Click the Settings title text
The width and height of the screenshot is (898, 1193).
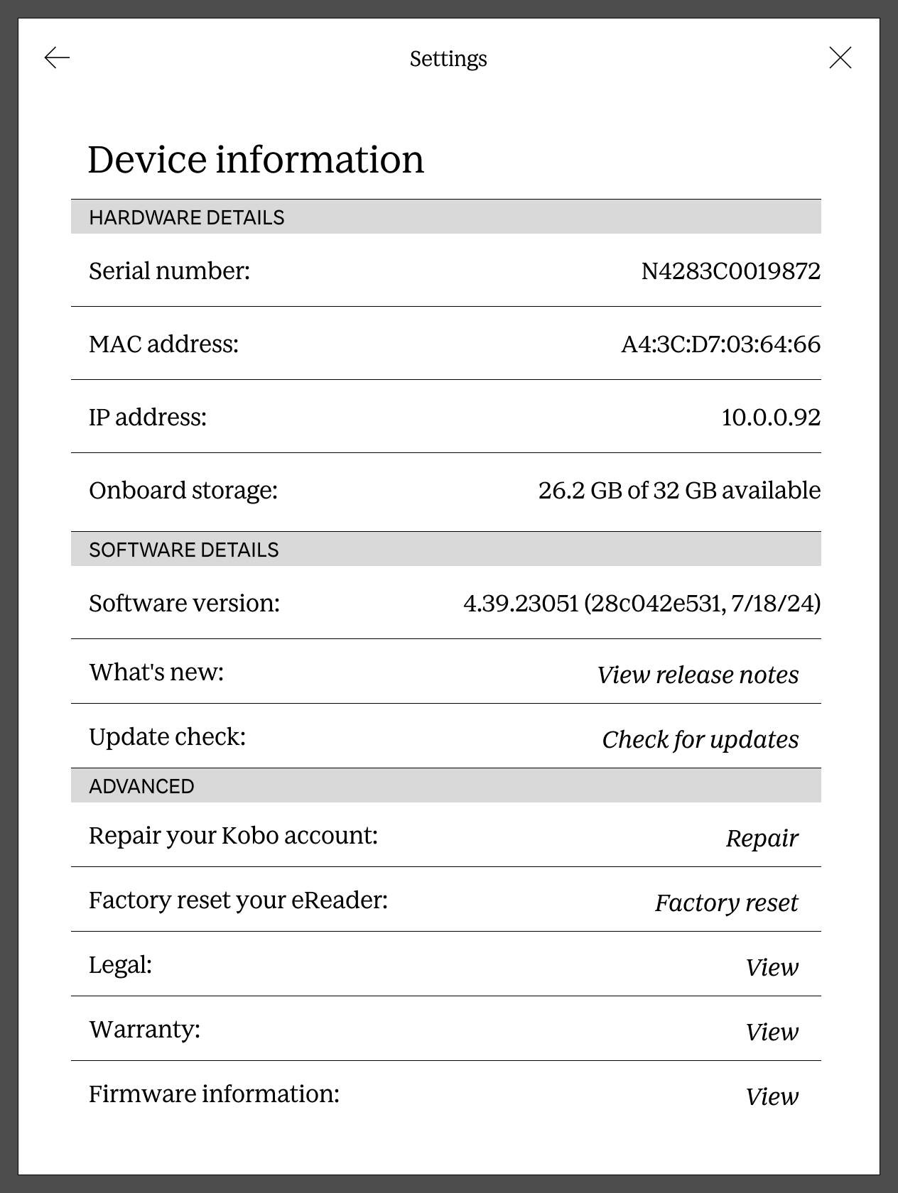[448, 58]
